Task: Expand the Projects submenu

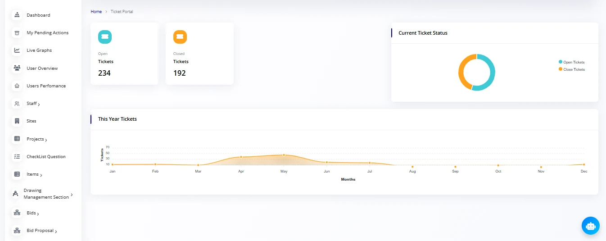Action: pos(36,139)
